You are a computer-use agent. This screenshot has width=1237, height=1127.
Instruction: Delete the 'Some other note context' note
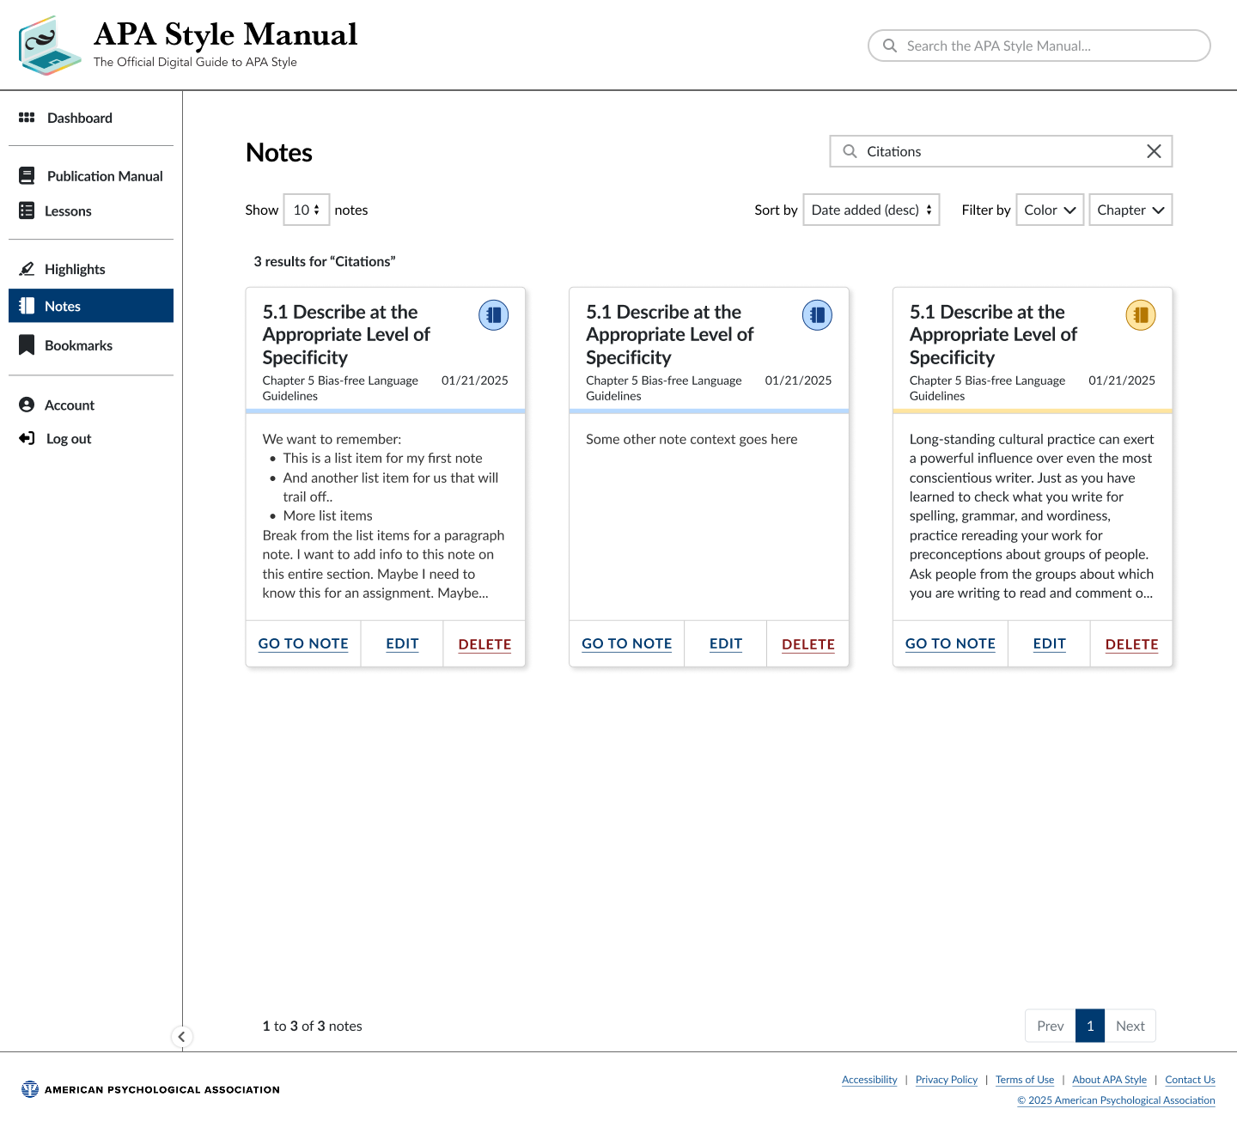pyautogui.click(x=808, y=643)
